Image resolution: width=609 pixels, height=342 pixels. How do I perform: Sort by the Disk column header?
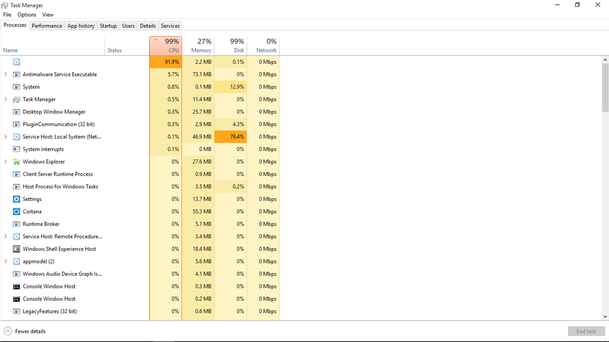[231, 45]
